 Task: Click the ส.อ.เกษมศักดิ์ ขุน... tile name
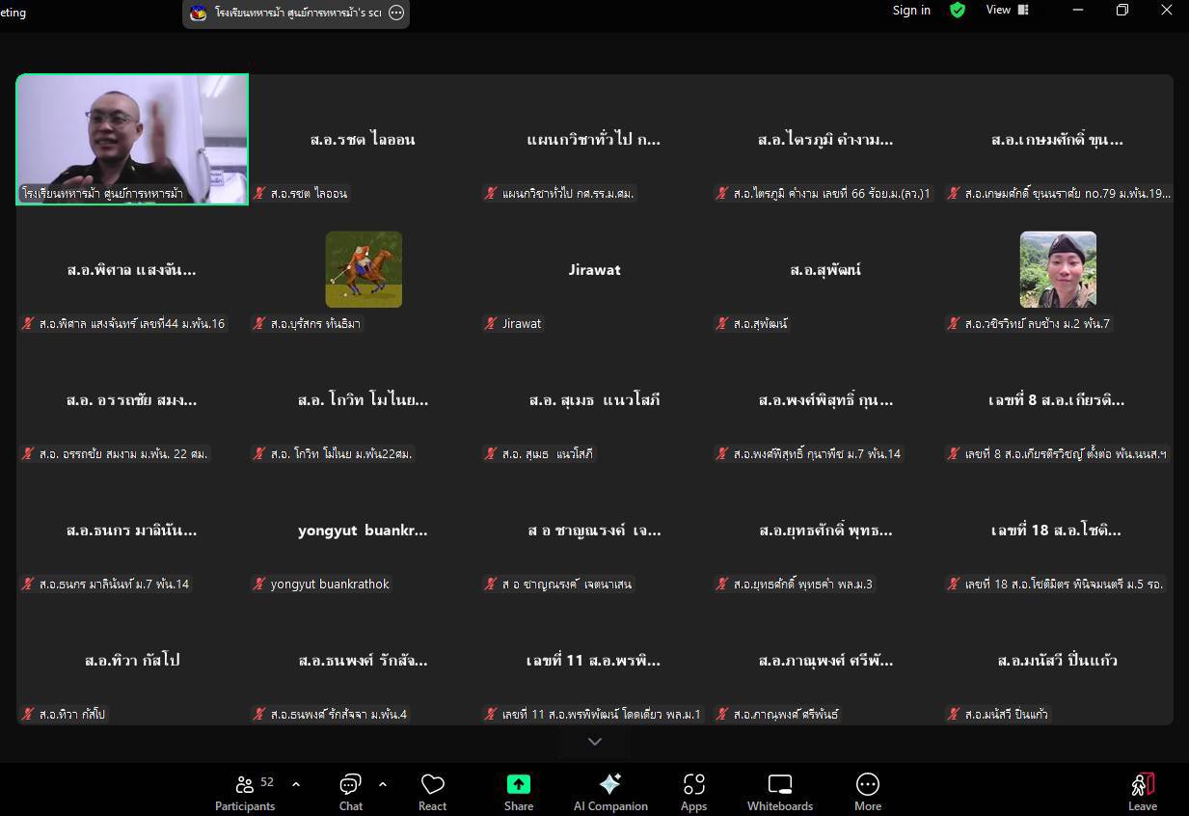click(1057, 140)
